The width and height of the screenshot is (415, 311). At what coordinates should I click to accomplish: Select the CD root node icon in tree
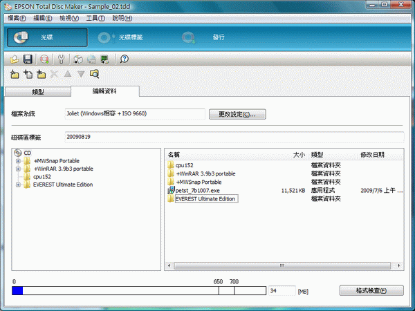[18, 153]
